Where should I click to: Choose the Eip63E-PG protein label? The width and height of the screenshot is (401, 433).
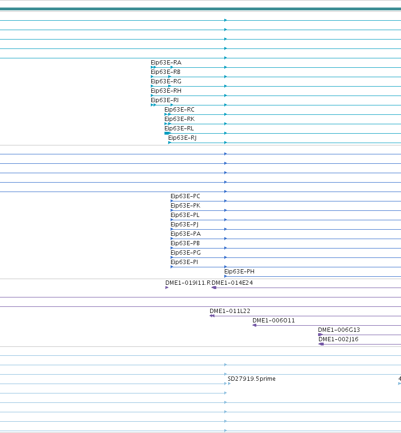click(186, 253)
